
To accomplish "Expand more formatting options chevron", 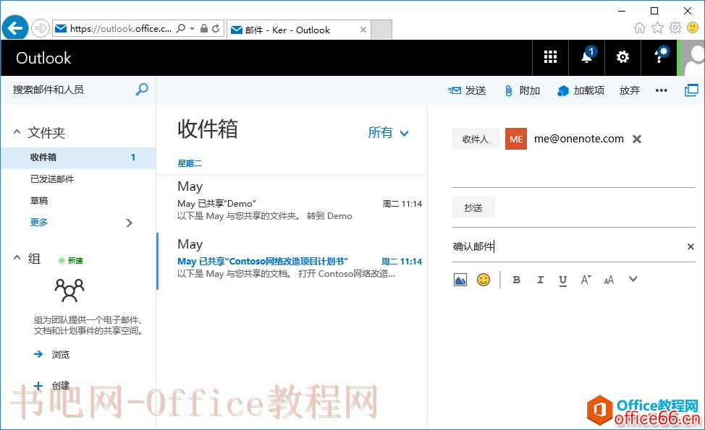I will pos(633,279).
